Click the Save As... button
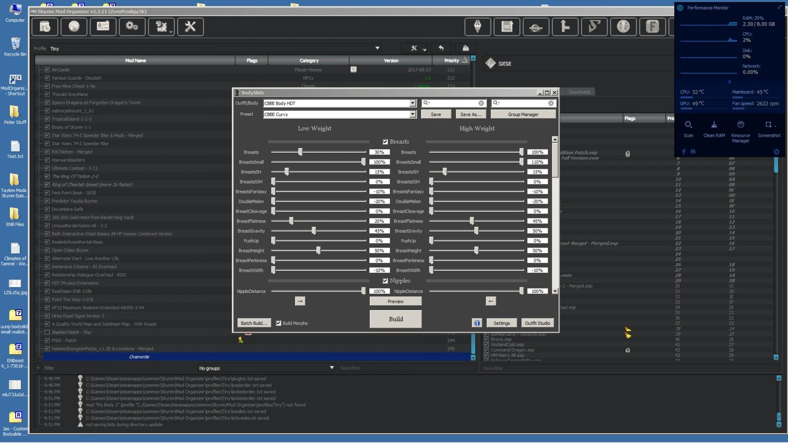Image resolution: width=788 pixels, height=443 pixels. pos(470,114)
